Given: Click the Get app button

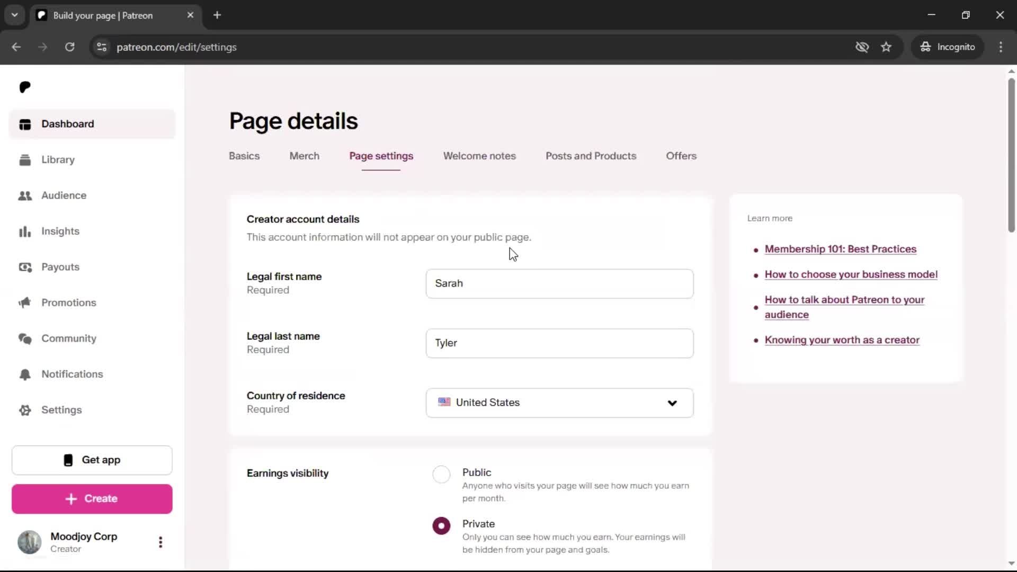Looking at the screenshot, I should (92, 460).
